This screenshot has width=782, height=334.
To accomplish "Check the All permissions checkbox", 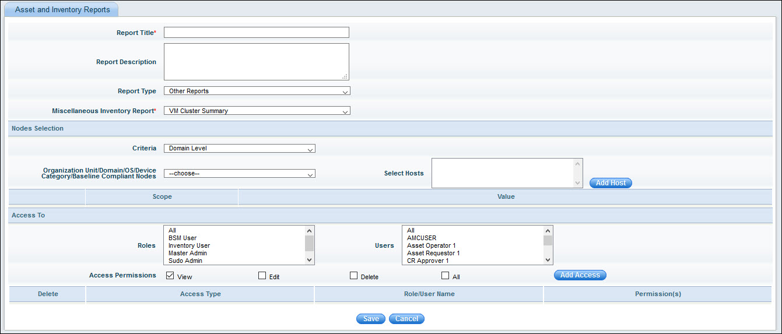I will point(445,276).
